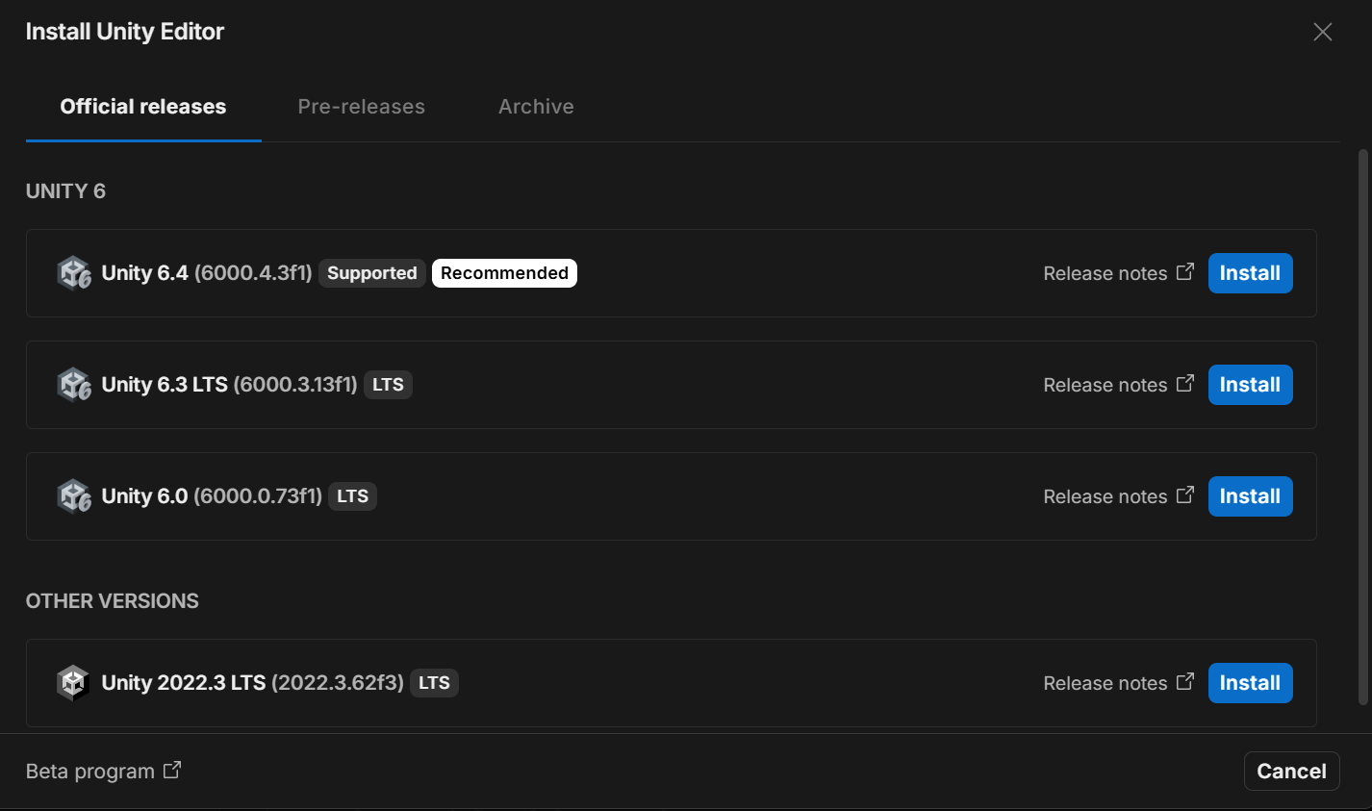Screen dimensions: 1372x811
Task: Select the Official releases tab
Action: 143,107
